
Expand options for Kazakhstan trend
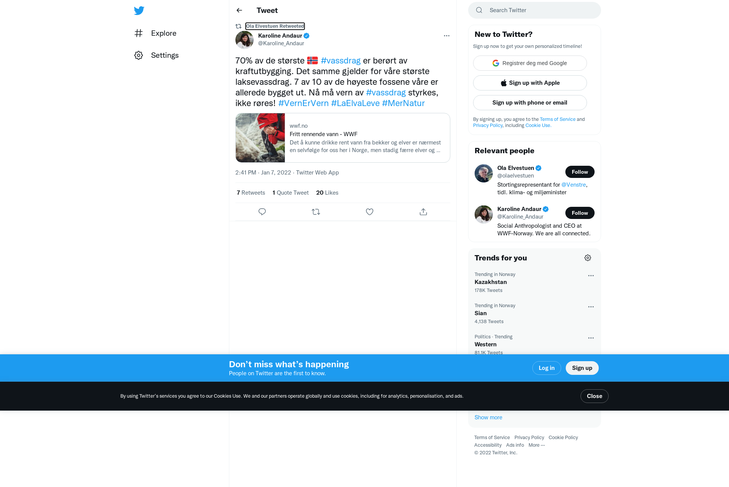591,276
